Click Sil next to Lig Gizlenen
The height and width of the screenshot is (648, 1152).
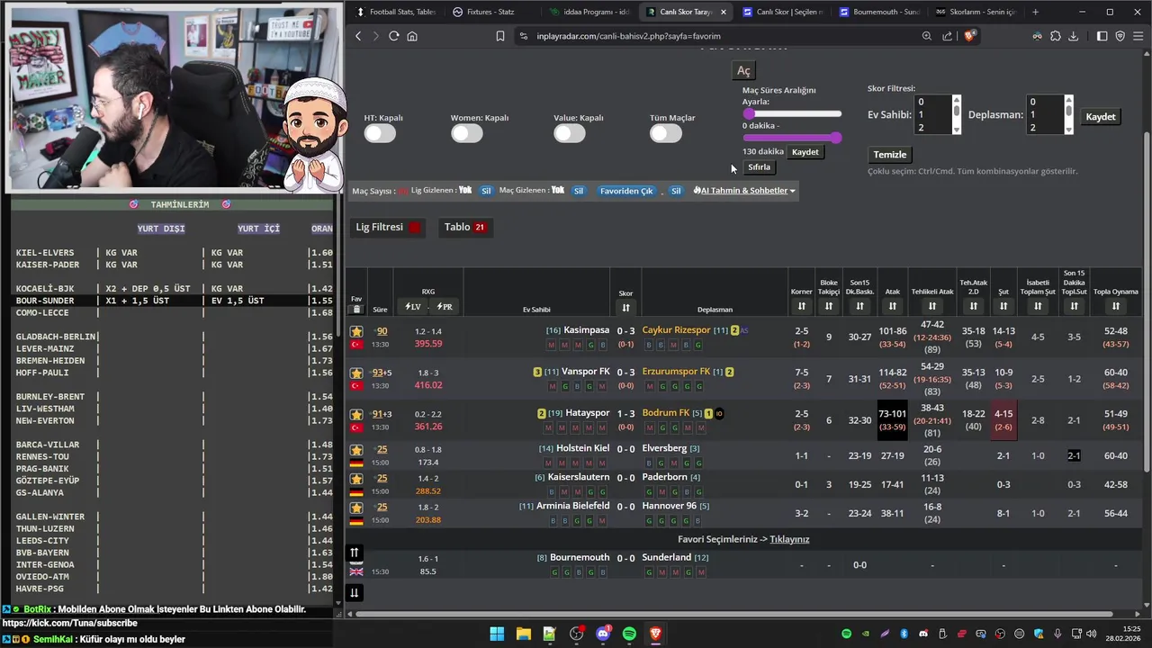486,191
